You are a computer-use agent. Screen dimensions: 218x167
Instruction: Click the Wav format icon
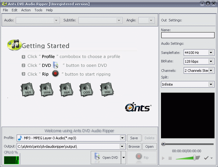107,89
